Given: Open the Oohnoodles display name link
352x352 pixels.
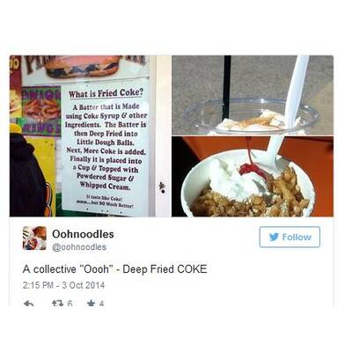Looking at the screenshot, I should tap(83, 234).
